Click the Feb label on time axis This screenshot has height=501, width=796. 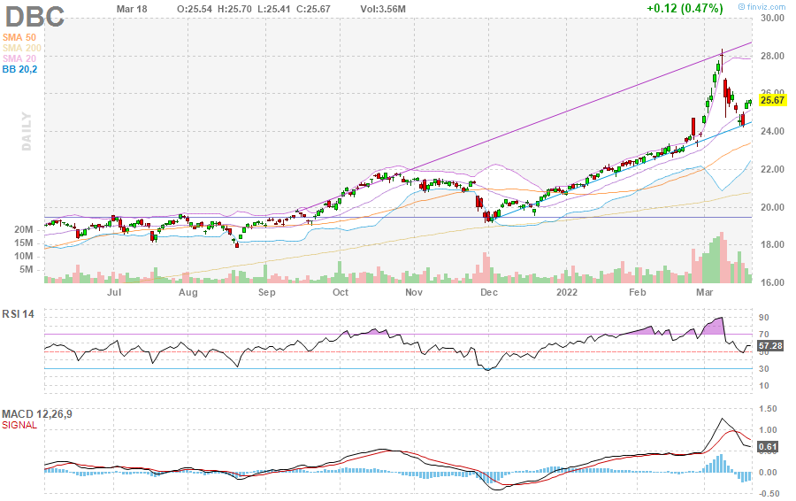637,292
